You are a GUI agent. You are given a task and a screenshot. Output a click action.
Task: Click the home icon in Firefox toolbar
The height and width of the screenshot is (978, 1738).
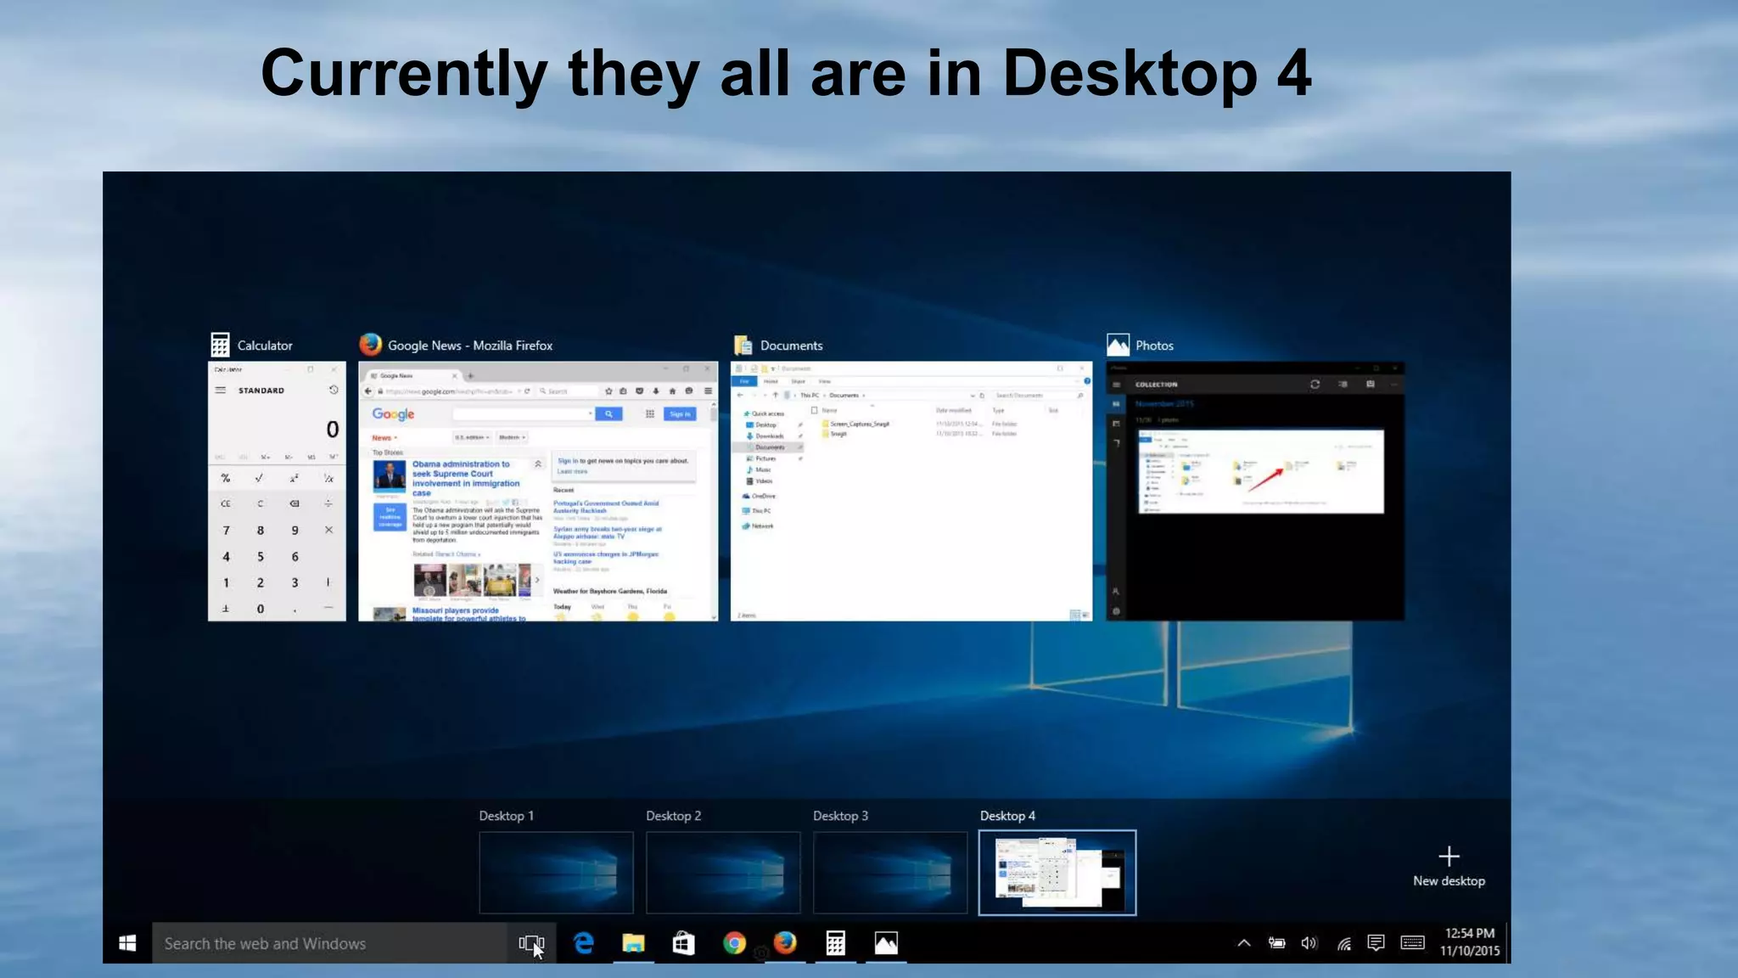tap(672, 391)
